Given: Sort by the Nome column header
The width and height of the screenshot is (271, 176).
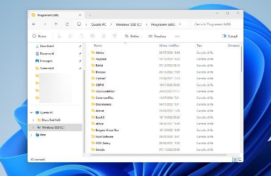Looking at the screenshot, I should 98,45.
